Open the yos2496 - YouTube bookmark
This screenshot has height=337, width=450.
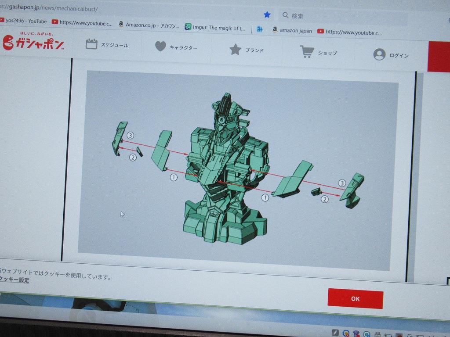[x=23, y=21]
